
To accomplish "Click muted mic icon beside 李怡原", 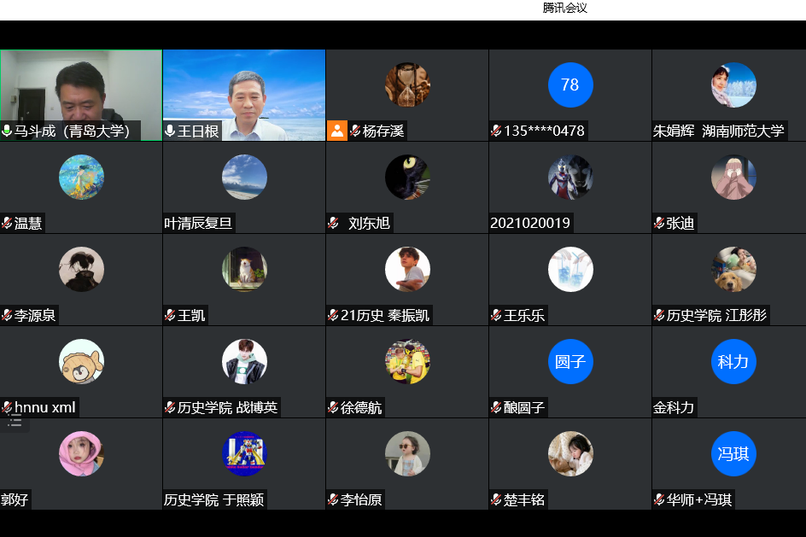I will [333, 499].
